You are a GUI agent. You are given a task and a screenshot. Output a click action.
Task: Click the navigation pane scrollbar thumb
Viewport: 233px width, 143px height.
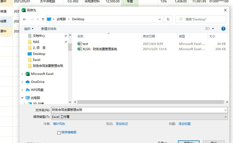click(70, 47)
